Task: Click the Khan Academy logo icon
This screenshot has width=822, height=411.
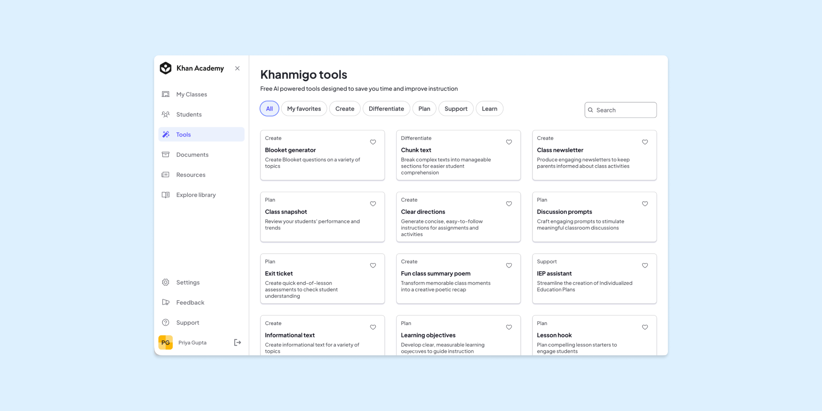Action: click(x=165, y=68)
